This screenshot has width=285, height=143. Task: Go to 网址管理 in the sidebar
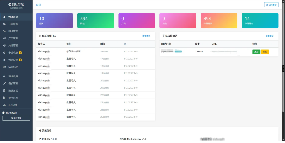[16, 31]
